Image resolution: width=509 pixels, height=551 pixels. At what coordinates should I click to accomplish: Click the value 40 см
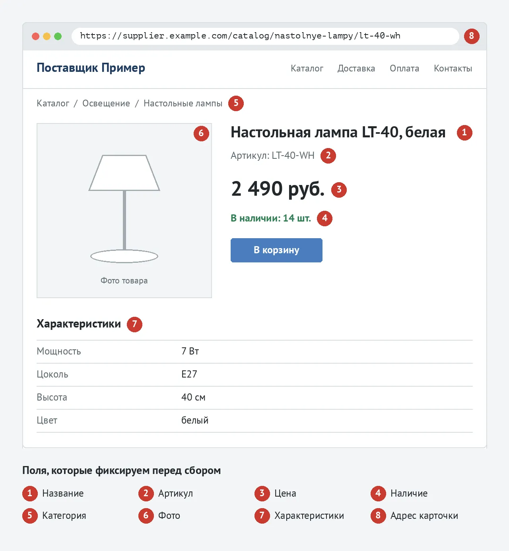click(x=193, y=397)
